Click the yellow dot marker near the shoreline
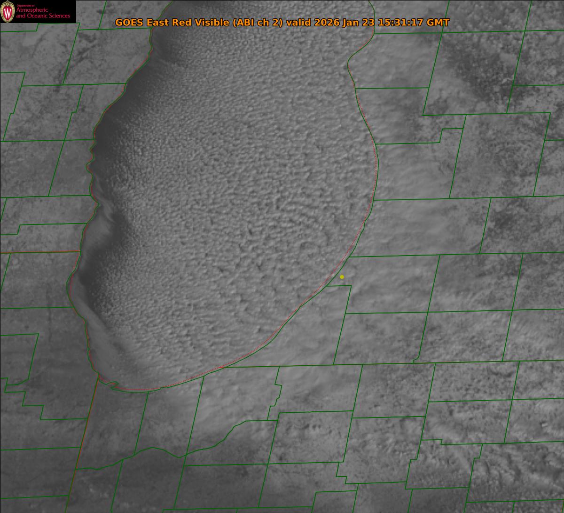564x513 pixels. tap(342, 277)
